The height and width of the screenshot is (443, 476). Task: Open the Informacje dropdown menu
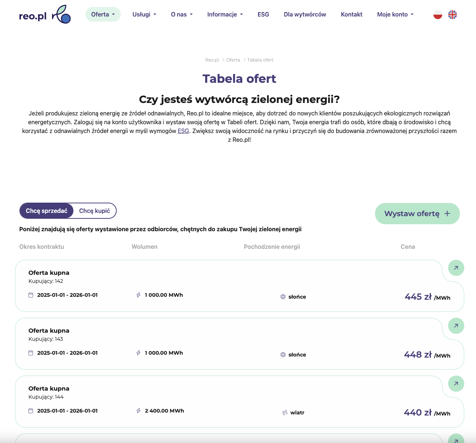click(225, 15)
